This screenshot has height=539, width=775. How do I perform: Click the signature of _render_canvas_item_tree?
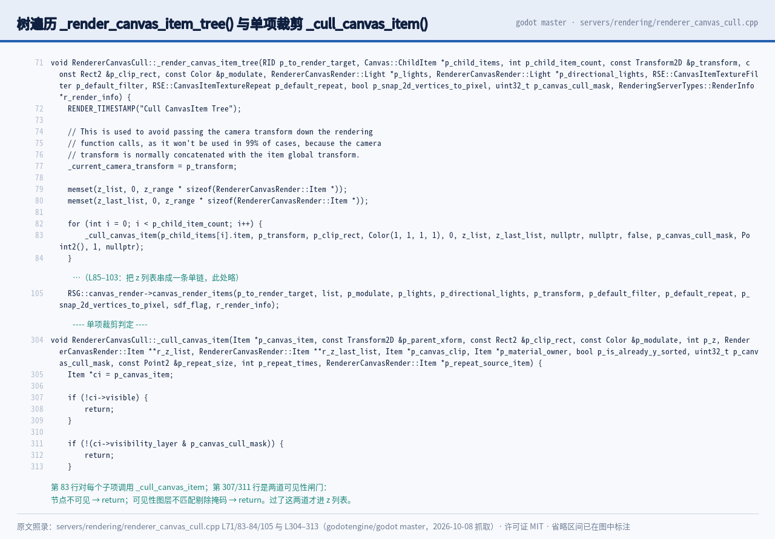[x=404, y=80]
